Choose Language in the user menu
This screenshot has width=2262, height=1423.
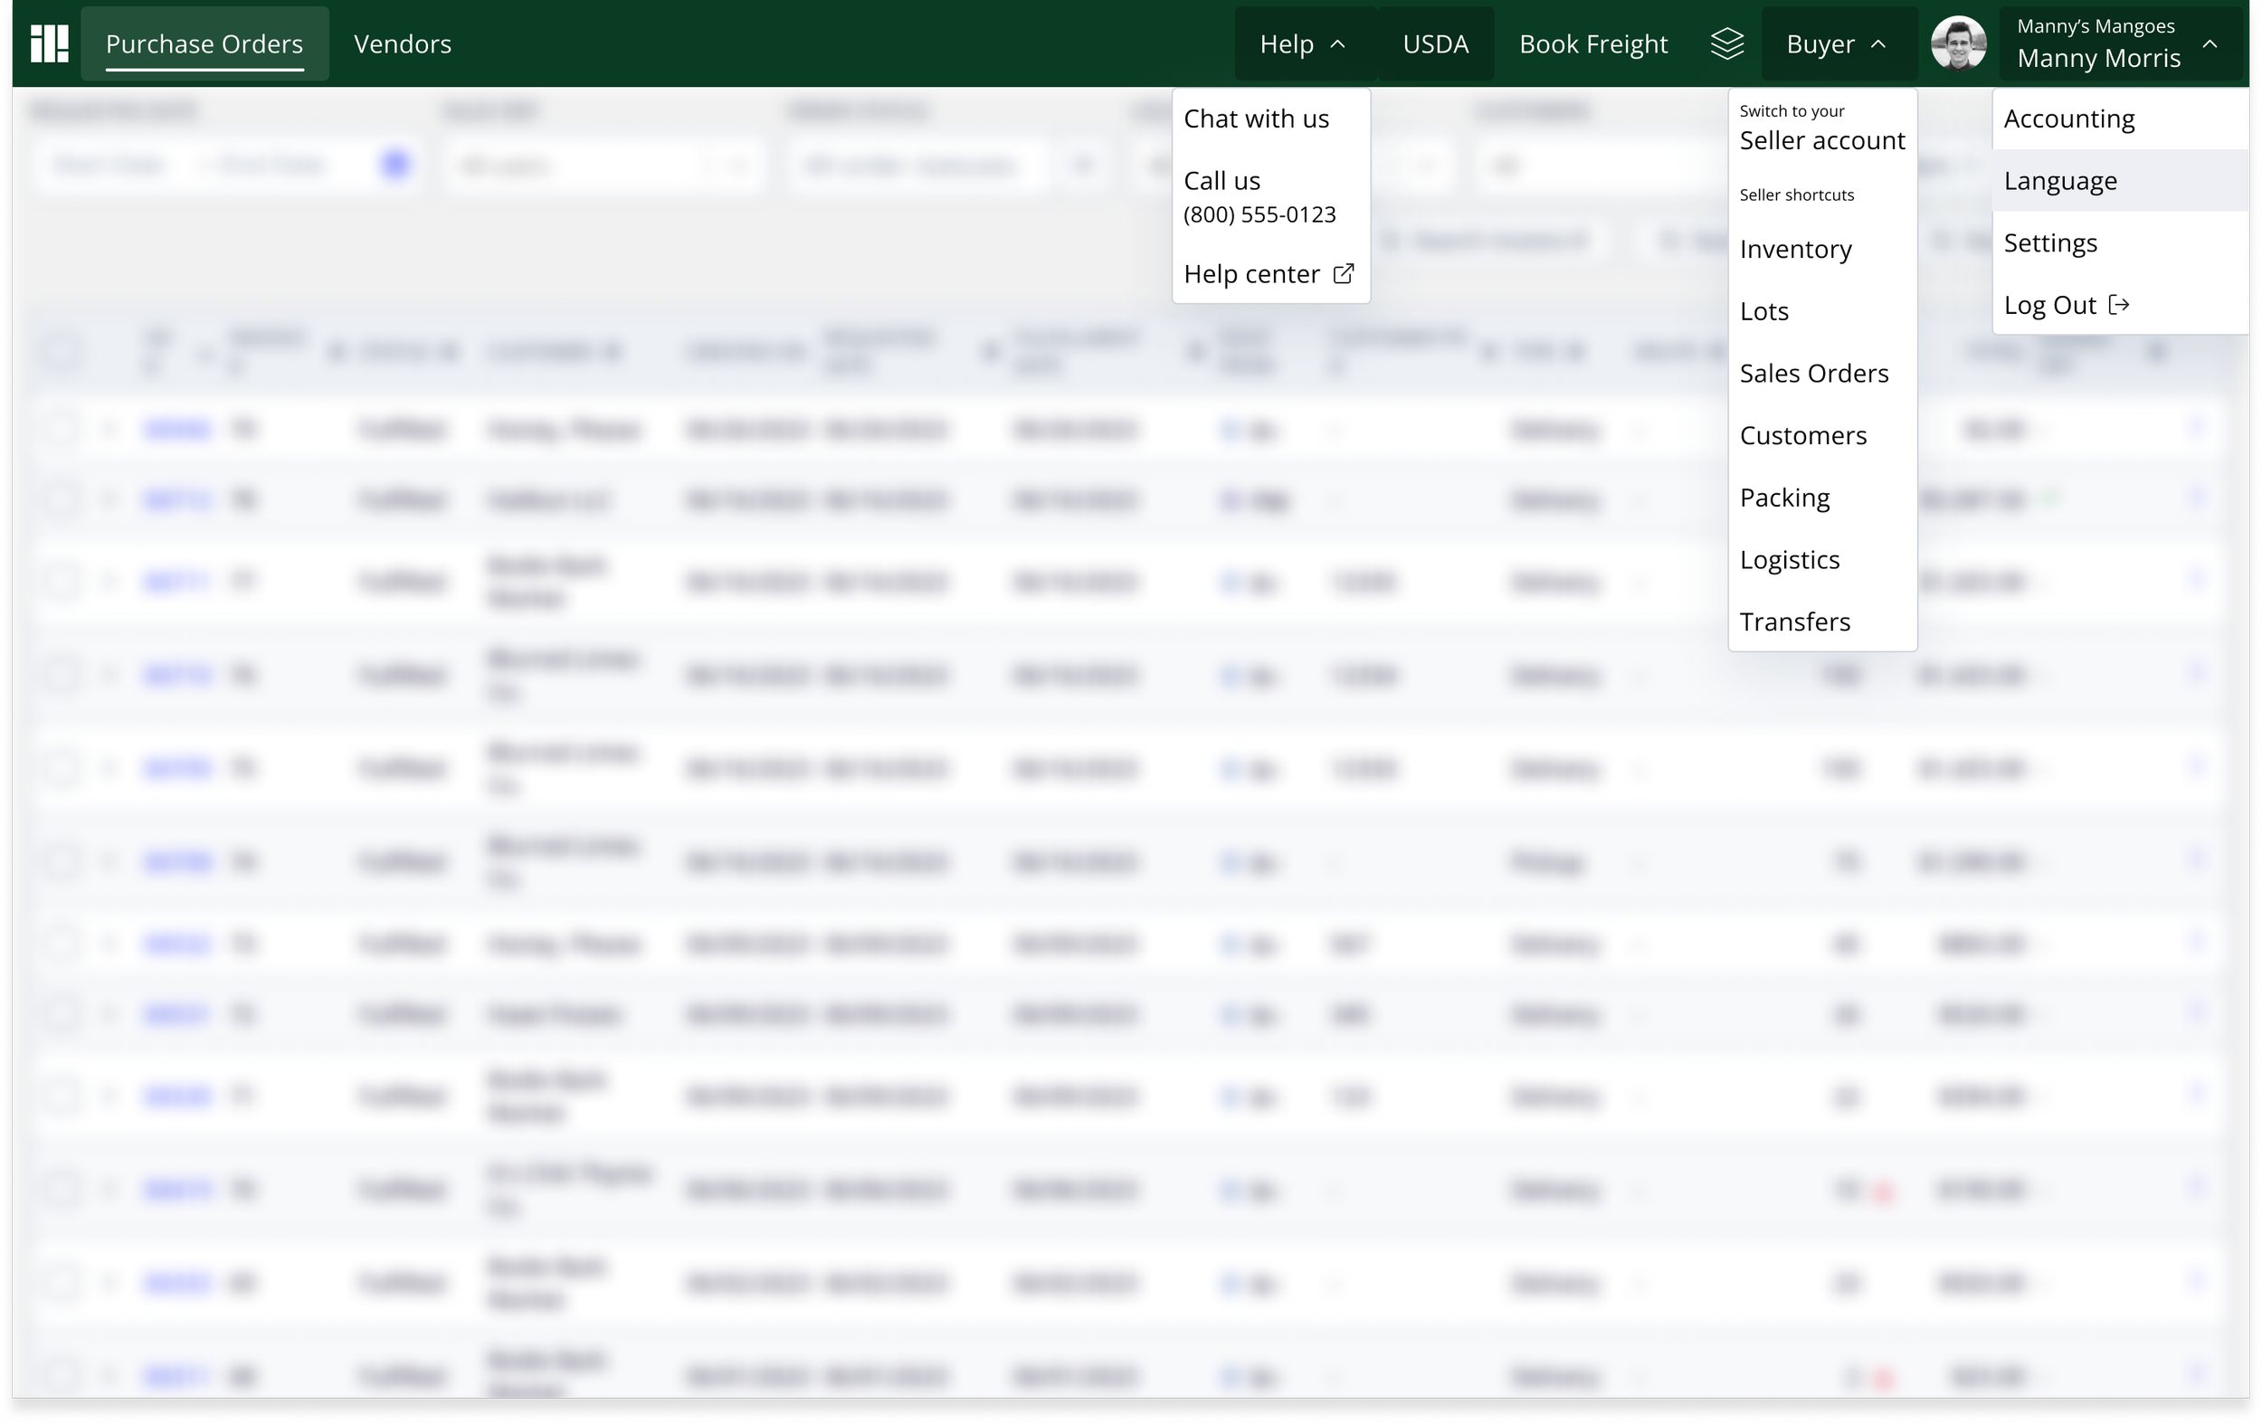(x=2060, y=181)
